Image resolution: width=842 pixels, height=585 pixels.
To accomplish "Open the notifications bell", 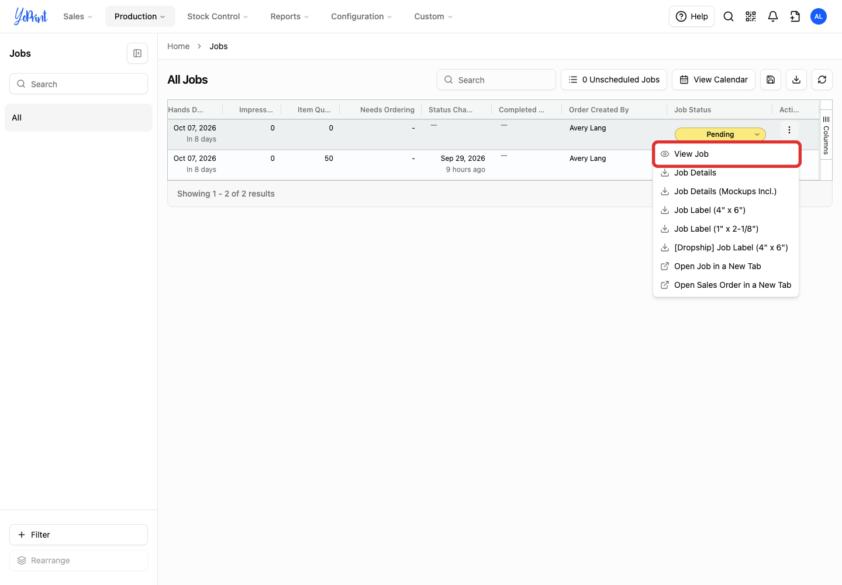I will point(773,16).
